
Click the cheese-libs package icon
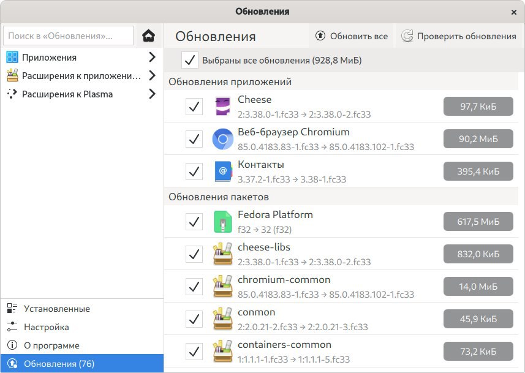click(222, 254)
